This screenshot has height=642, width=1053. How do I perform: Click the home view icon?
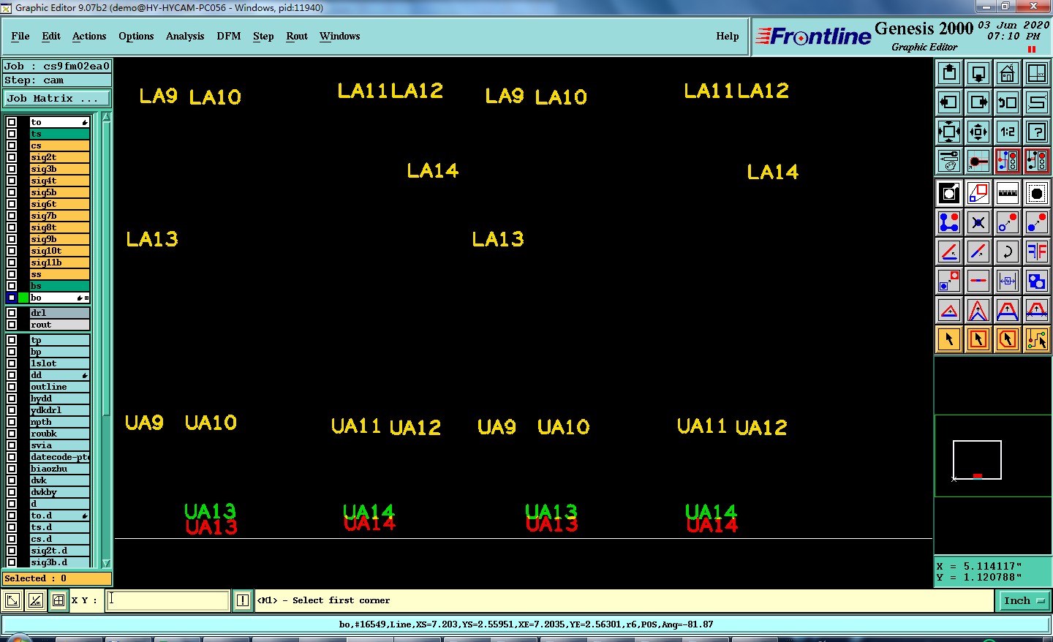pyautogui.click(x=1008, y=73)
